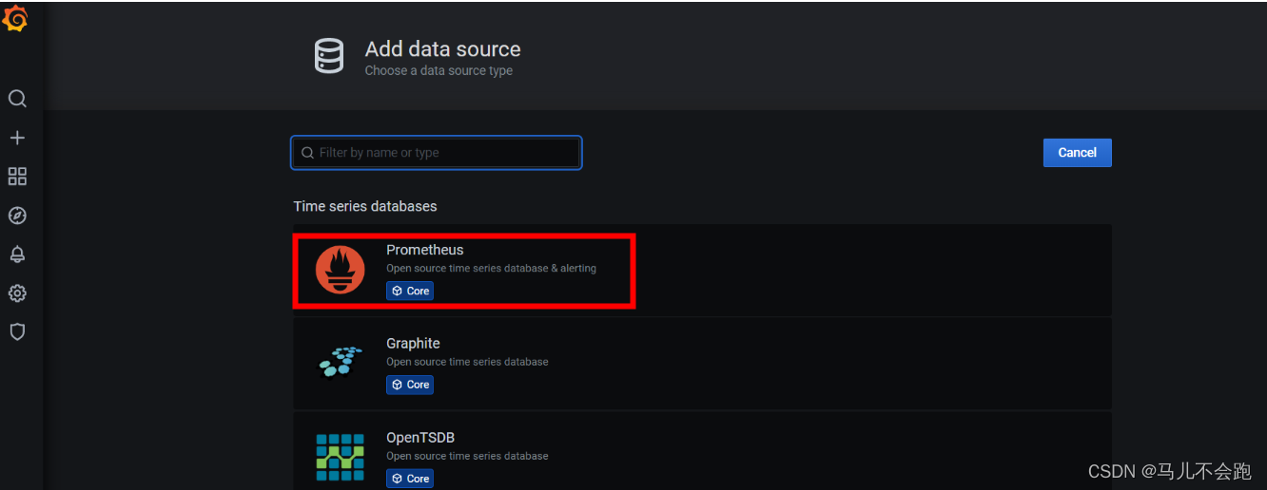The height and width of the screenshot is (490, 1267).
Task: Click the OpenTSDB grid logo
Action: [x=341, y=457]
